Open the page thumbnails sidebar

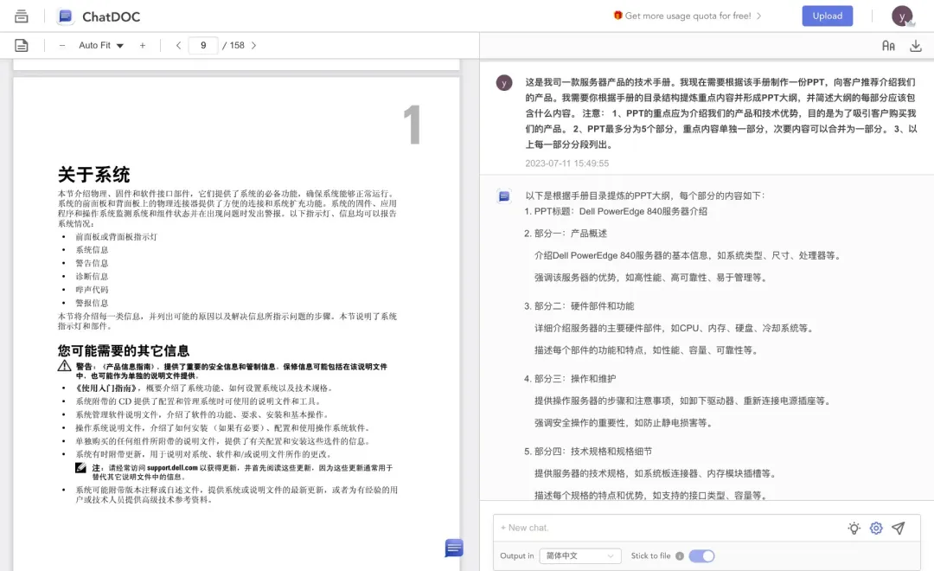click(21, 45)
